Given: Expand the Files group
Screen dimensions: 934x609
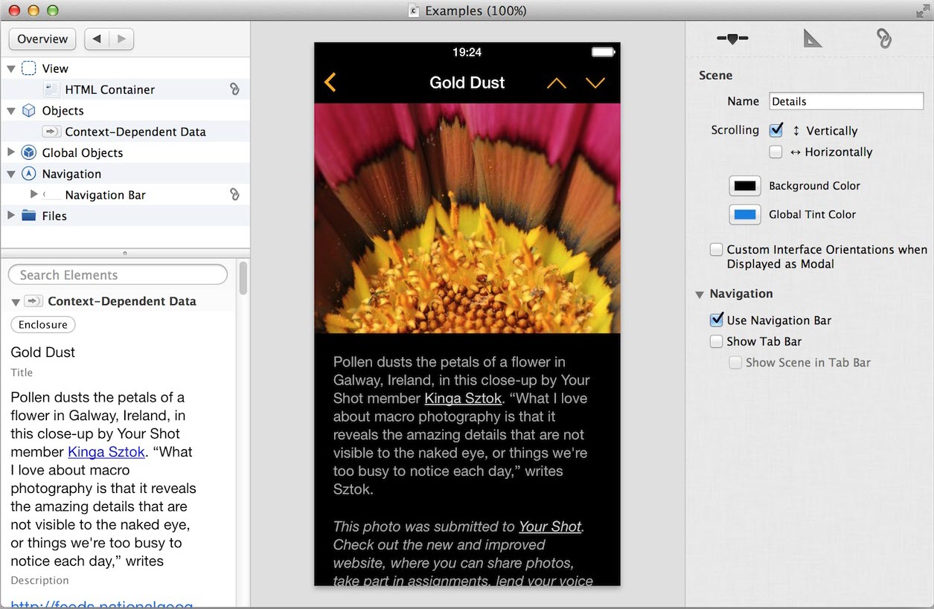Looking at the screenshot, I should click(11, 216).
